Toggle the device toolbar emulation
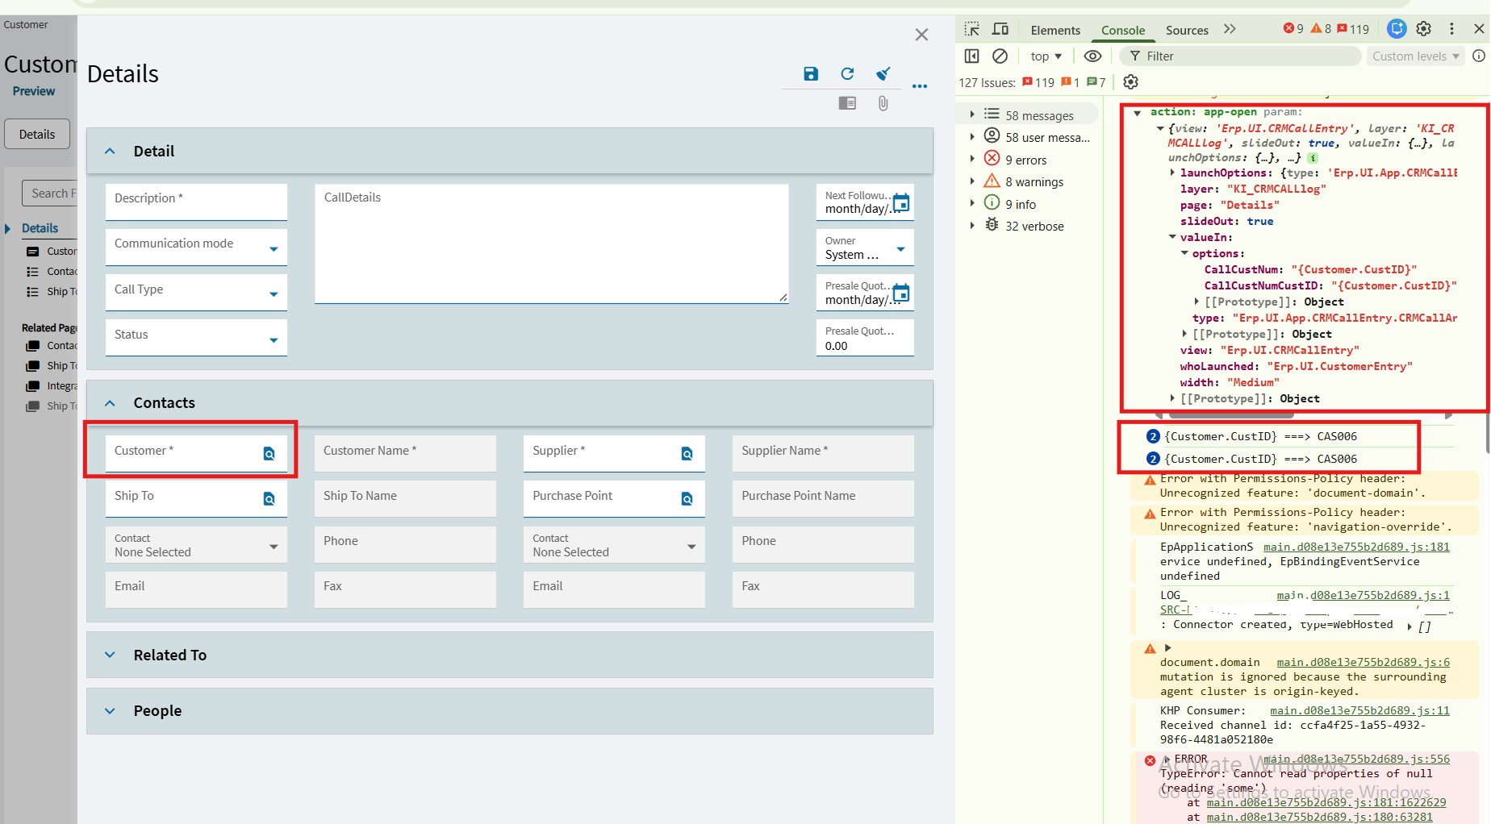The width and height of the screenshot is (1491, 824). click(x=1000, y=29)
